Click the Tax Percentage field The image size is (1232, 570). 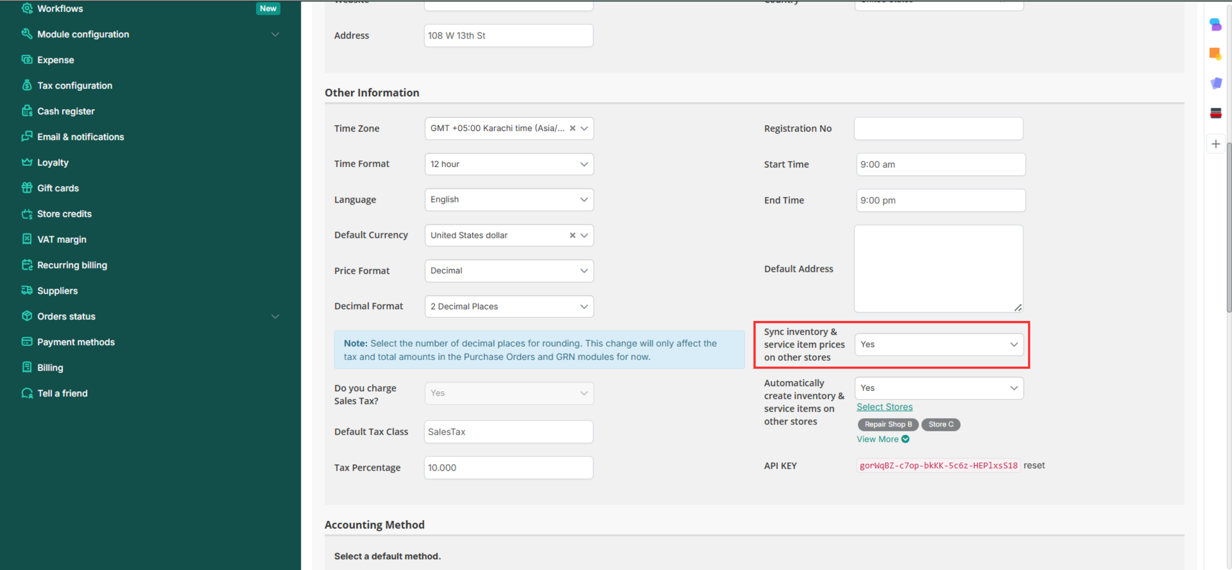tap(508, 467)
